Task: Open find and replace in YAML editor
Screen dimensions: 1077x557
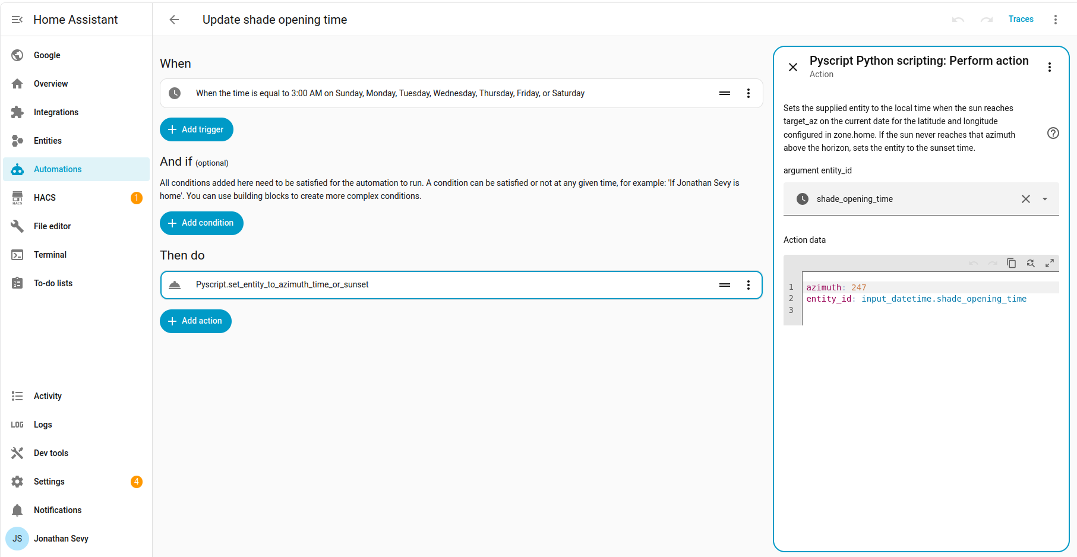Action: pos(1031,263)
